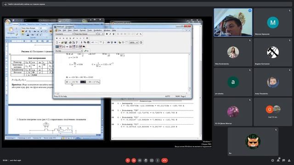Click Mathcad horizontal scrollbar
This screenshot has width=294, height=165.
click(122, 93)
